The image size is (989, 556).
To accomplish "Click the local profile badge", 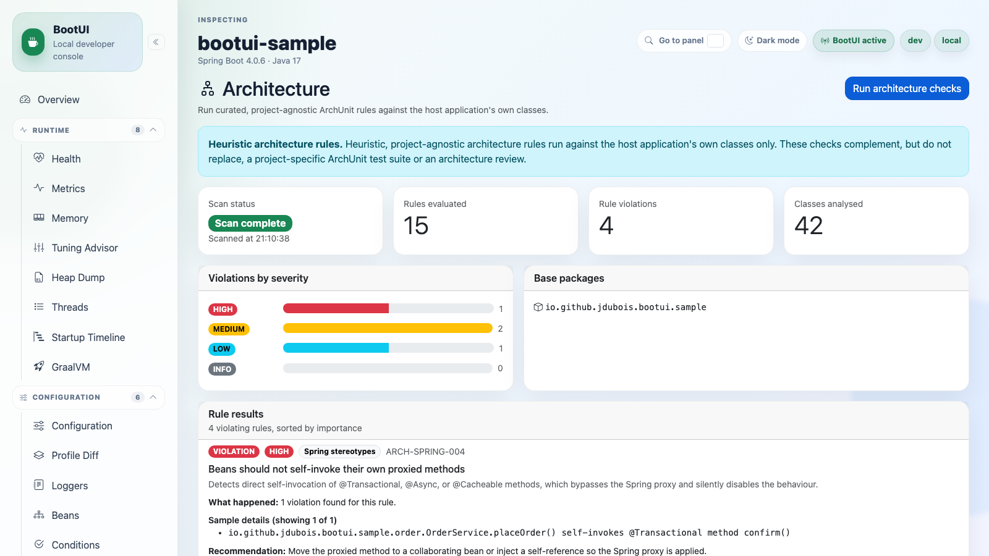I will click(951, 41).
